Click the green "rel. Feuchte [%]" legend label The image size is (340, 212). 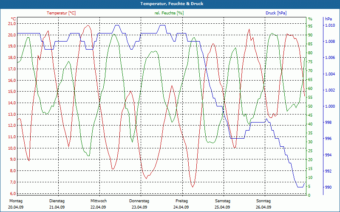(x=169, y=13)
